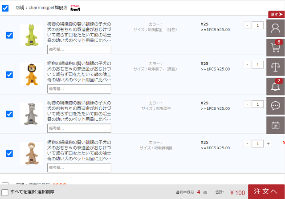Decrease quantity of the crocodile toy
Image resolution: width=285 pixels, height=199 pixels.
point(247,25)
